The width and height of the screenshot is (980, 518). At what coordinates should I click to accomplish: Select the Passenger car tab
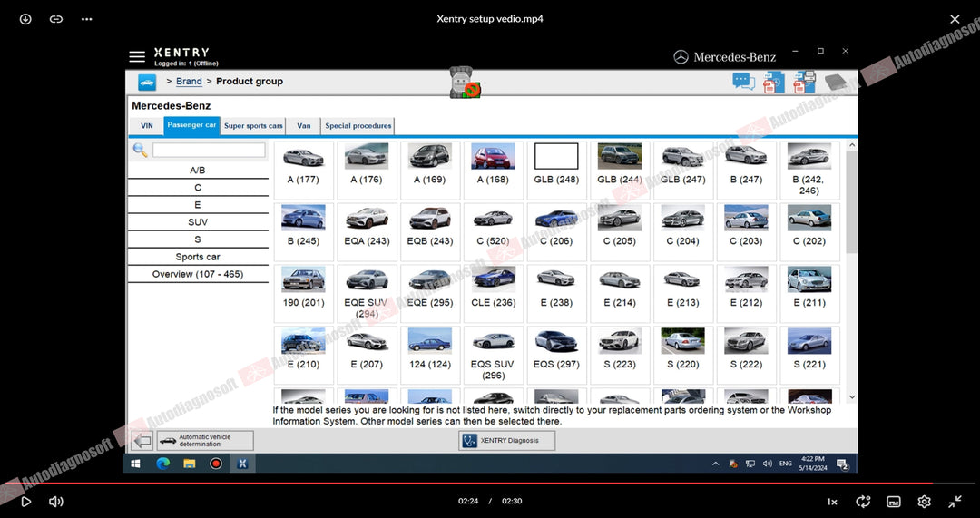point(191,125)
